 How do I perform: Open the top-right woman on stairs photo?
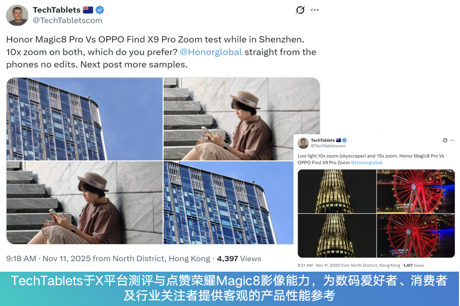(241, 119)
